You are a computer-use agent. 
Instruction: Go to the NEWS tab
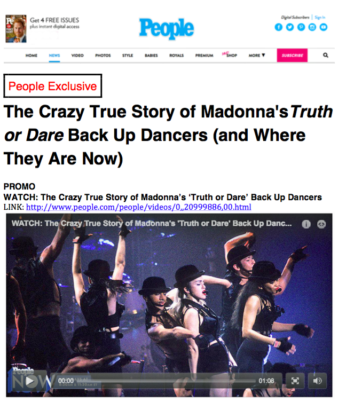(x=54, y=56)
